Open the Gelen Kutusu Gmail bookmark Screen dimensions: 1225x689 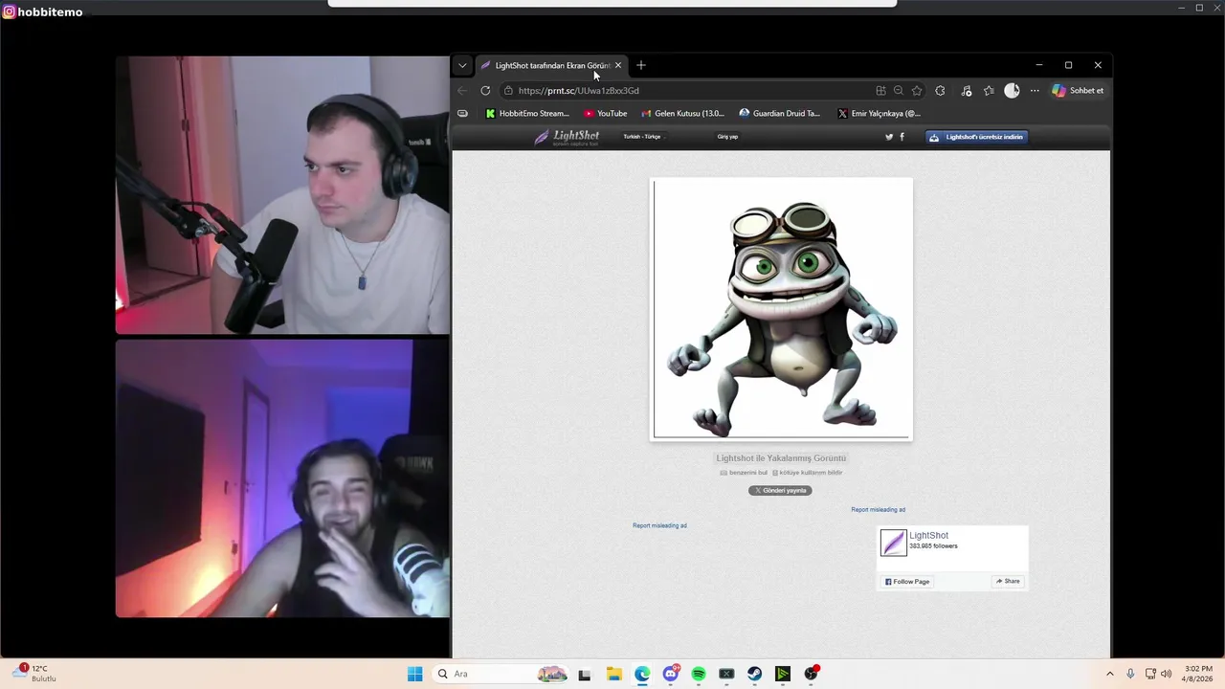coord(682,113)
